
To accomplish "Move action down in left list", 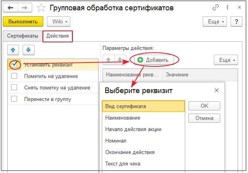I will (28, 50).
